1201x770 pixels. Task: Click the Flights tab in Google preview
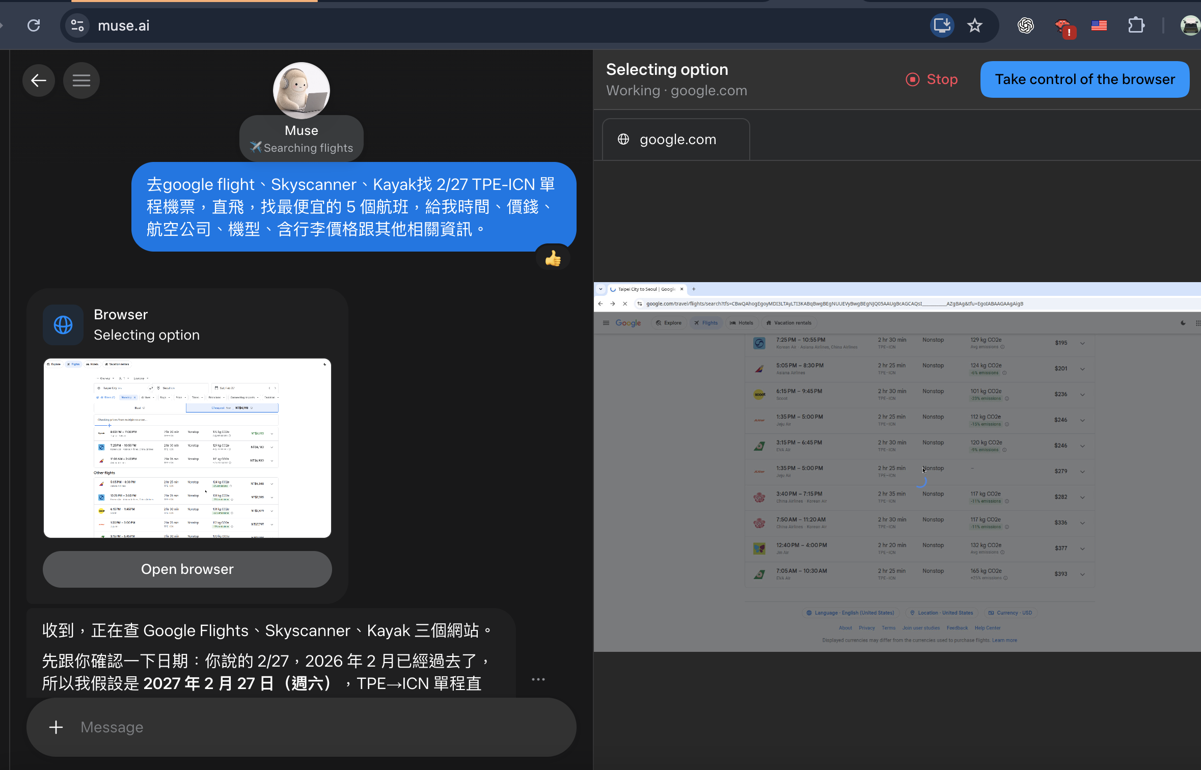(706, 323)
